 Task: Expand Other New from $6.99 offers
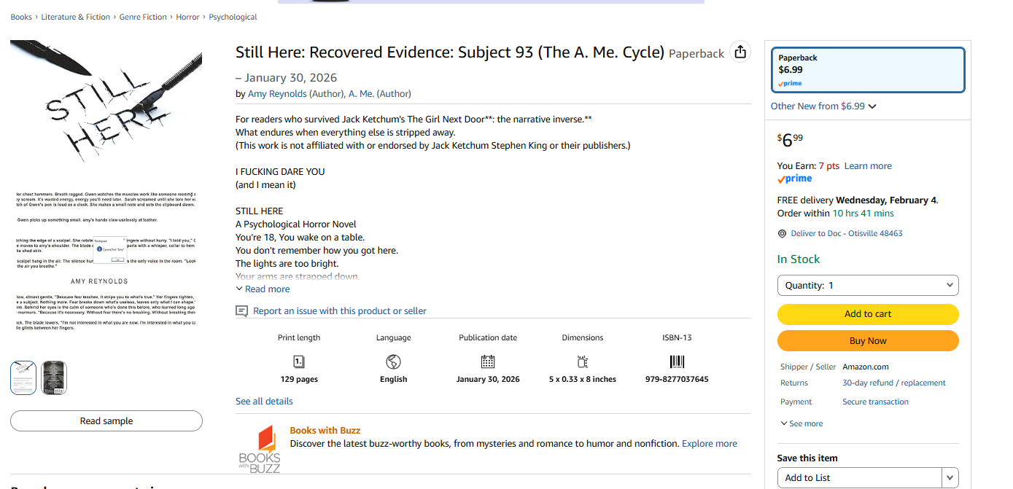click(x=823, y=106)
